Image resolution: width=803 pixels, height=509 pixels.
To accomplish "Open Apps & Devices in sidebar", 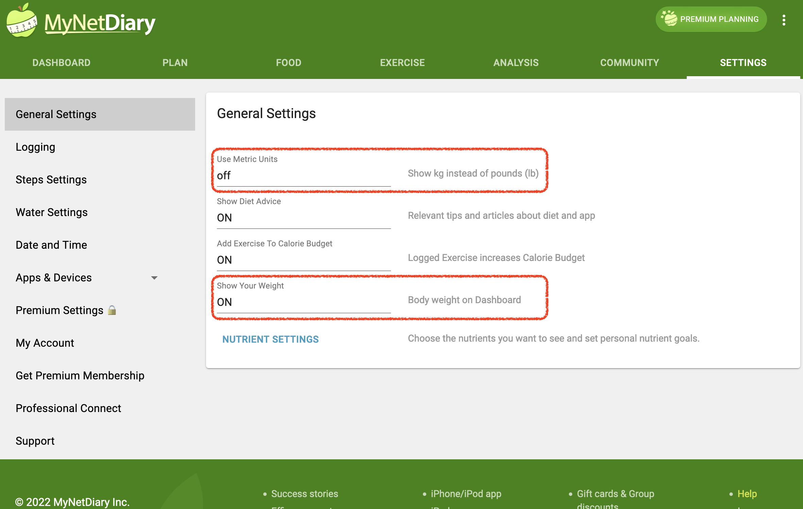I will (100, 278).
